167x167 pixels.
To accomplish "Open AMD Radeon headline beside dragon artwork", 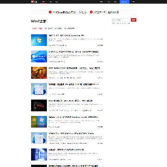I will tap(75, 68).
